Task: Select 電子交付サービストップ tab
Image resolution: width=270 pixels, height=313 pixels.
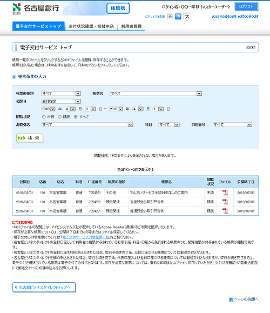Action: click(x=38, y=26)
